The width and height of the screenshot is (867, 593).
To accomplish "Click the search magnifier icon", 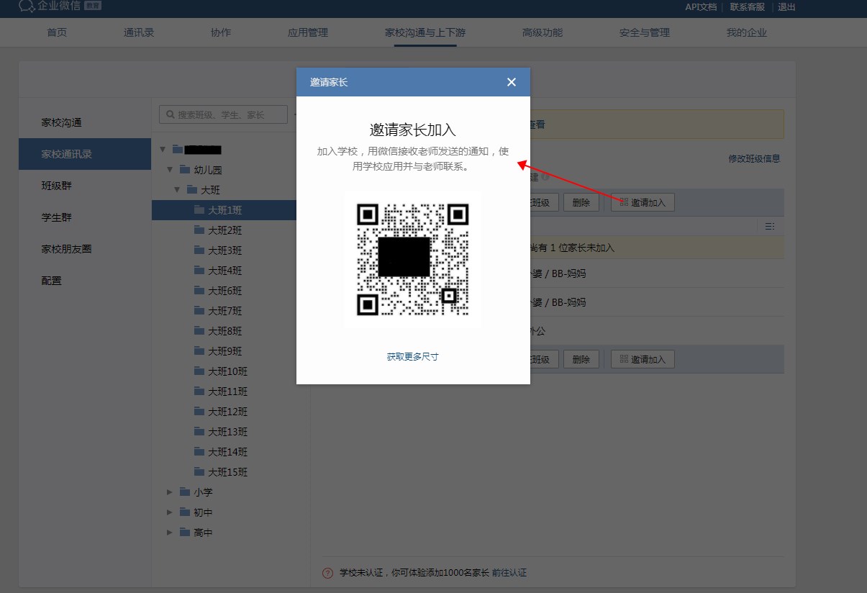I will pyautogui.click(x=171, y=114).
